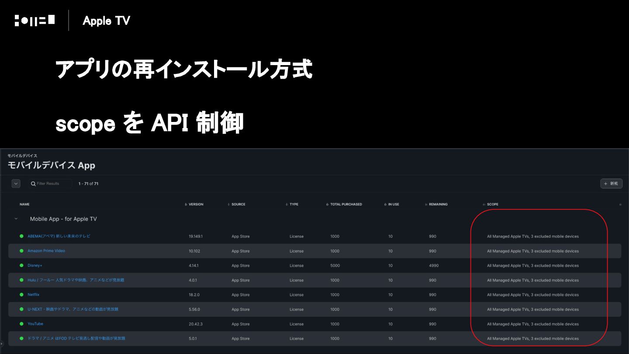Sort by the SOURCE column header
This screenshot has height=354, width=629.
pyautogui.click(x=238, y=205)
